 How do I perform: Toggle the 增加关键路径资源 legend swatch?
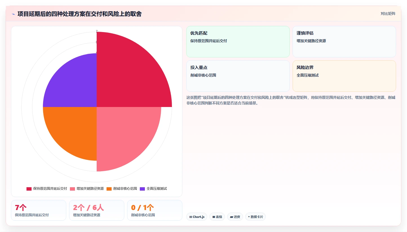72,189
